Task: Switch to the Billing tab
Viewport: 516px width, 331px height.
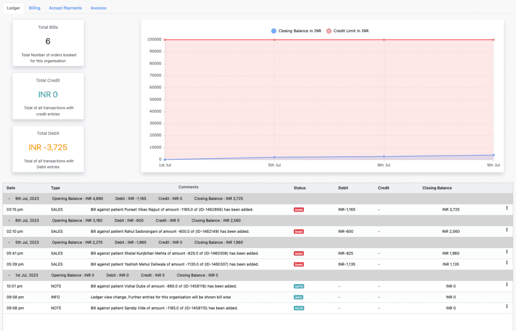Action: (35, 8)
